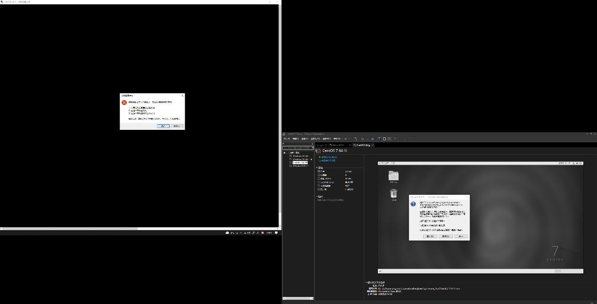Viewport: 597px width, 304px height.
Task: Click the orange S input method tray icon
Action: pyautogui.click(x=262, y=233)
